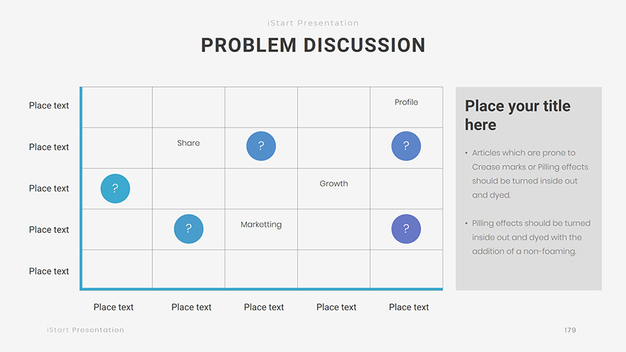Select the Crease marks bullet paragraph
626x352 pixels.
529,174
